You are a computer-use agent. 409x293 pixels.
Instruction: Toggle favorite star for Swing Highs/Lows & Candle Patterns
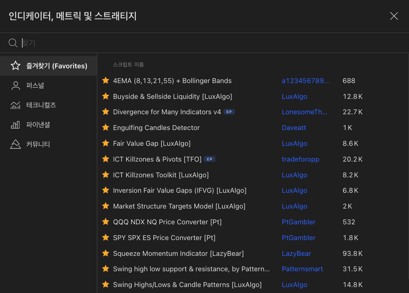click(x=106, y=284)
